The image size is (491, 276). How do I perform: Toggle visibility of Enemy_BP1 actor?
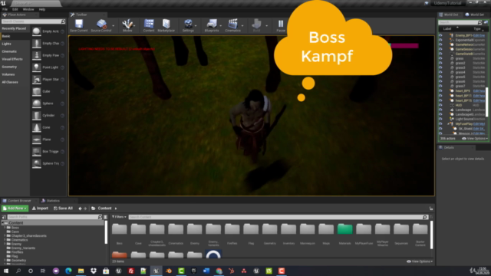(x=440, y=35)
